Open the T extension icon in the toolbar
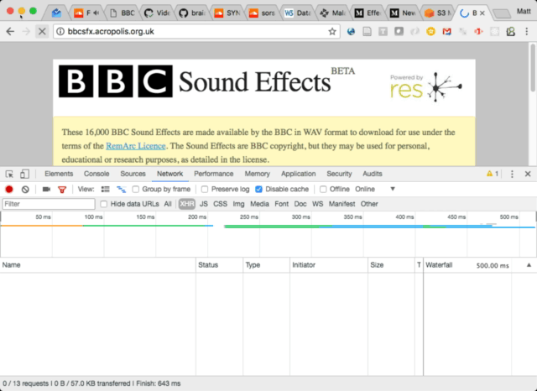The image size is (537, 391). point(383,32)
